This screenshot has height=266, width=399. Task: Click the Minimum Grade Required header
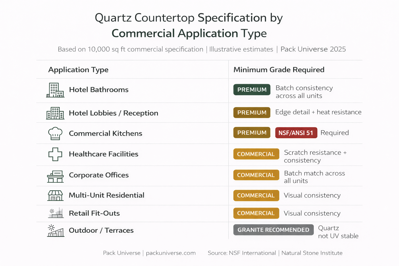tap(279, 70)
